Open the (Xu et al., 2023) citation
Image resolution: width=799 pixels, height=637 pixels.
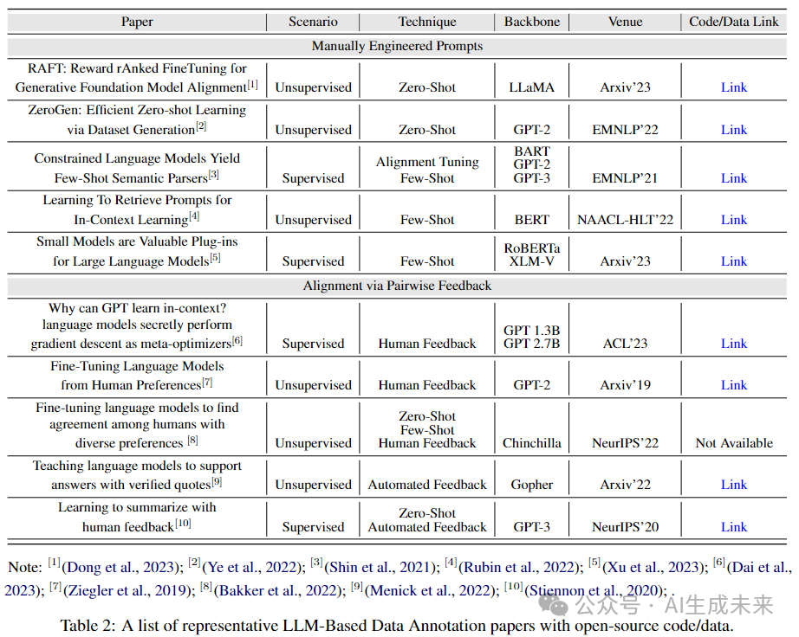(x=655, y=567)
